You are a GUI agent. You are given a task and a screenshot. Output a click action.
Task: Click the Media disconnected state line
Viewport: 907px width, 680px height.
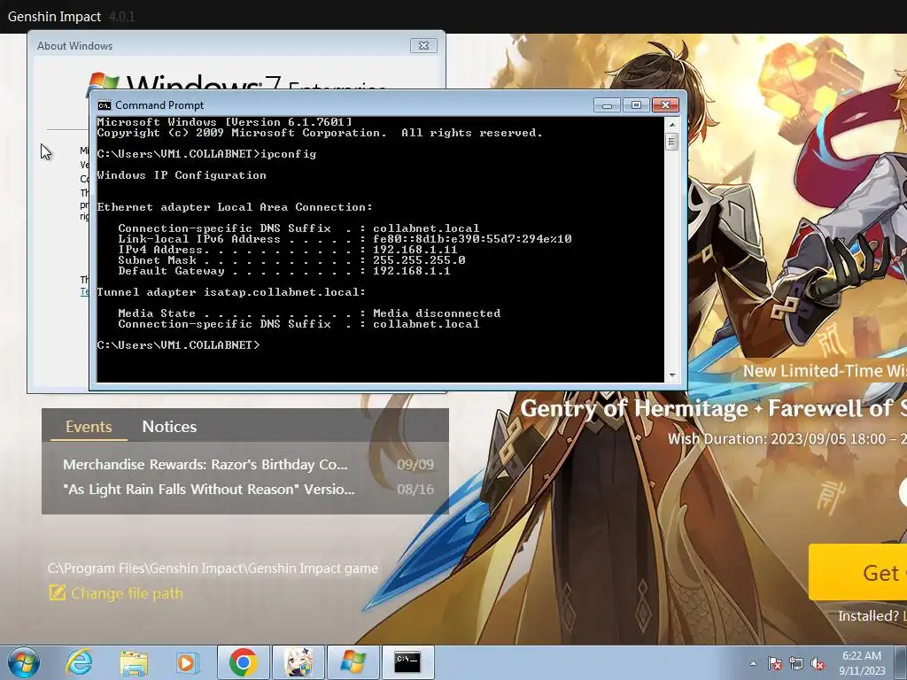point(309,313)
